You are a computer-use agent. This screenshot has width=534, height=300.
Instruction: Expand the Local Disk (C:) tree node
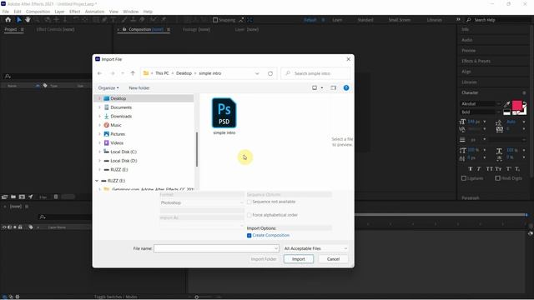(99, 152)
